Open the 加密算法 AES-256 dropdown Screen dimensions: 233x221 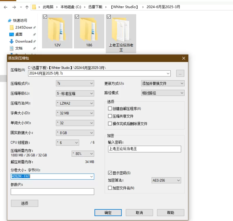166,181
